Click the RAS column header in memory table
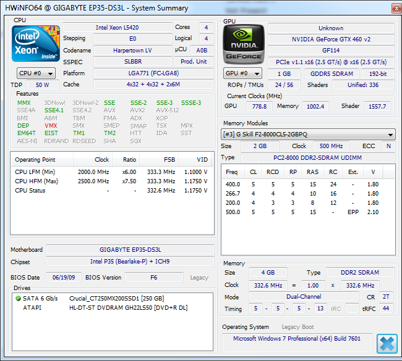The image size is (402, 361). [x=312, y=172]
